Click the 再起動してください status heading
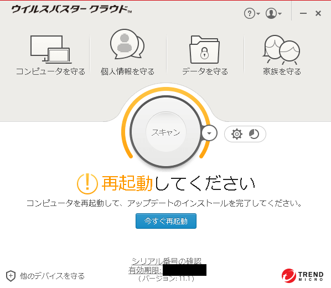 click(178, 183)
